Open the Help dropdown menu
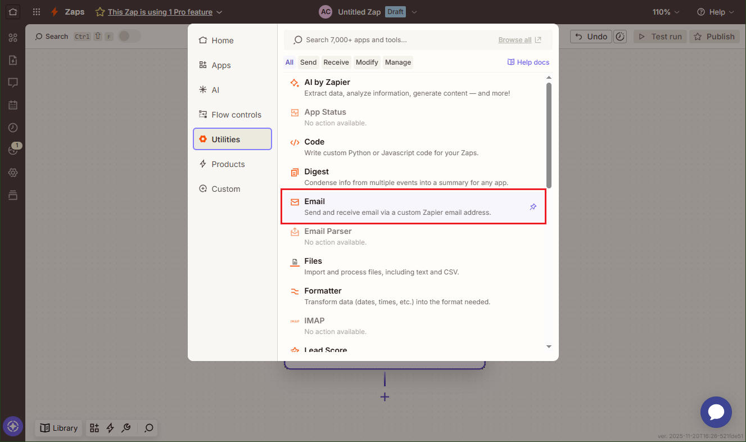 [715, 12]
